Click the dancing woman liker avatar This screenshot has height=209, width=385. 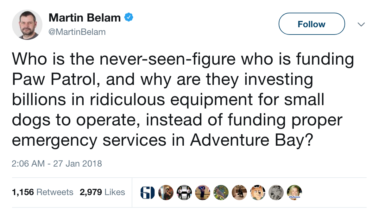coord(202,192)
